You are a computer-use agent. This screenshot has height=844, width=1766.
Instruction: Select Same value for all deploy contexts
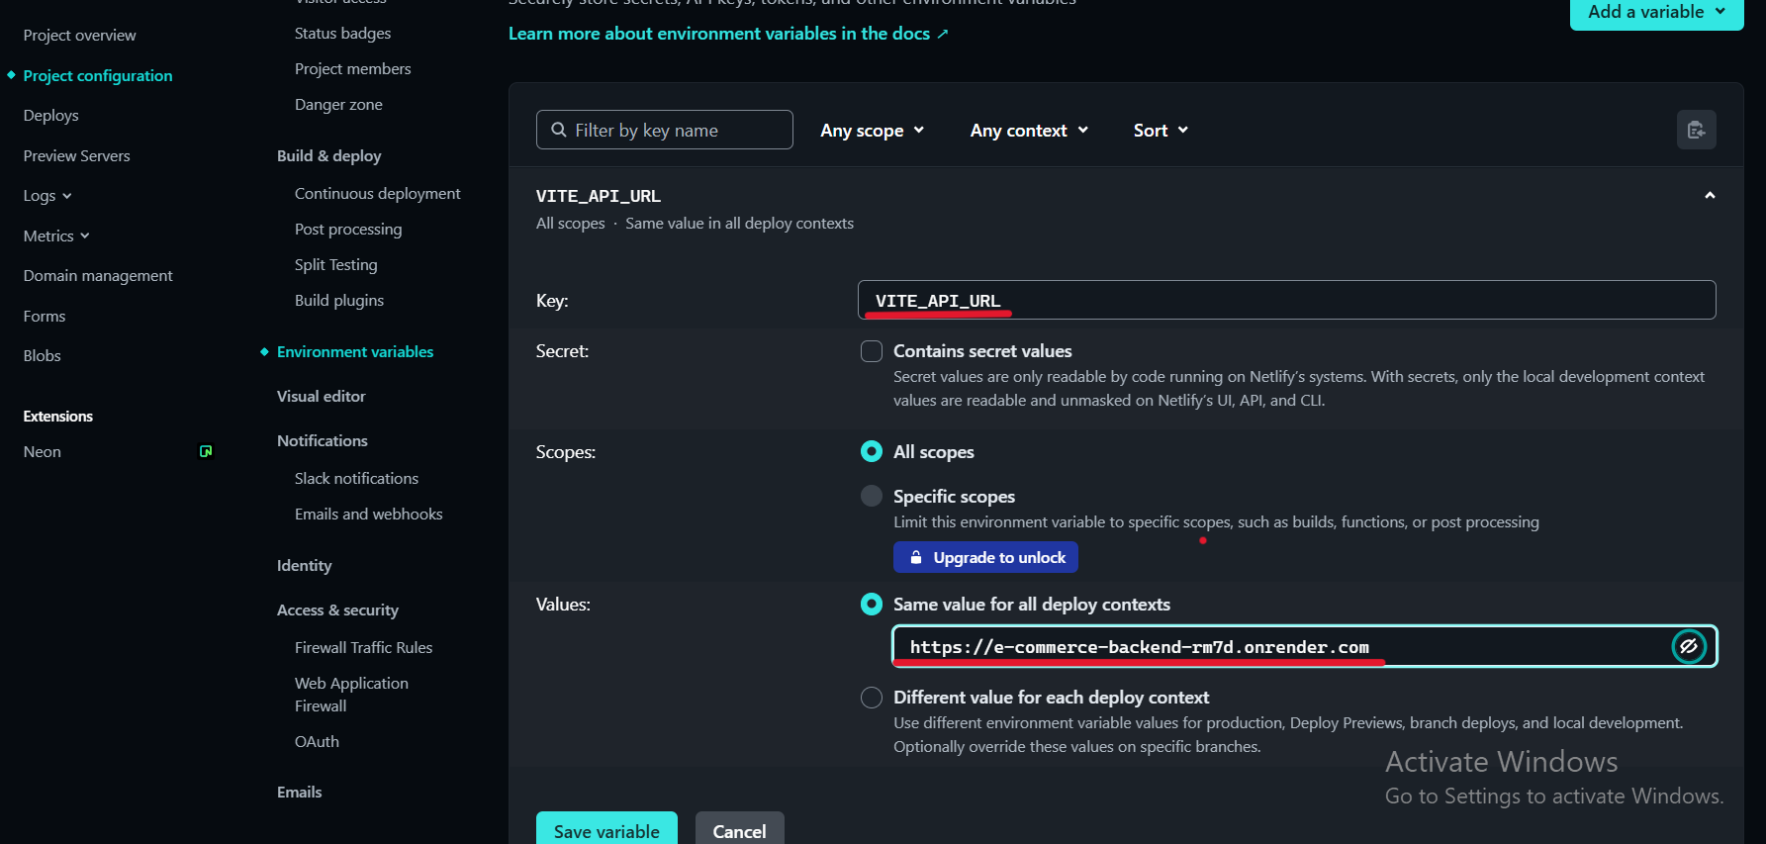[x=872, y=604]
